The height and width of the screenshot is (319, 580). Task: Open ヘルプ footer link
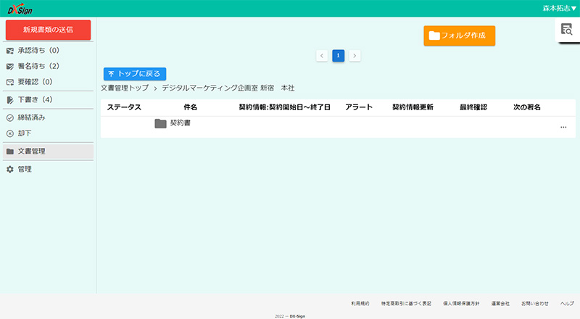tap(567, 304)
